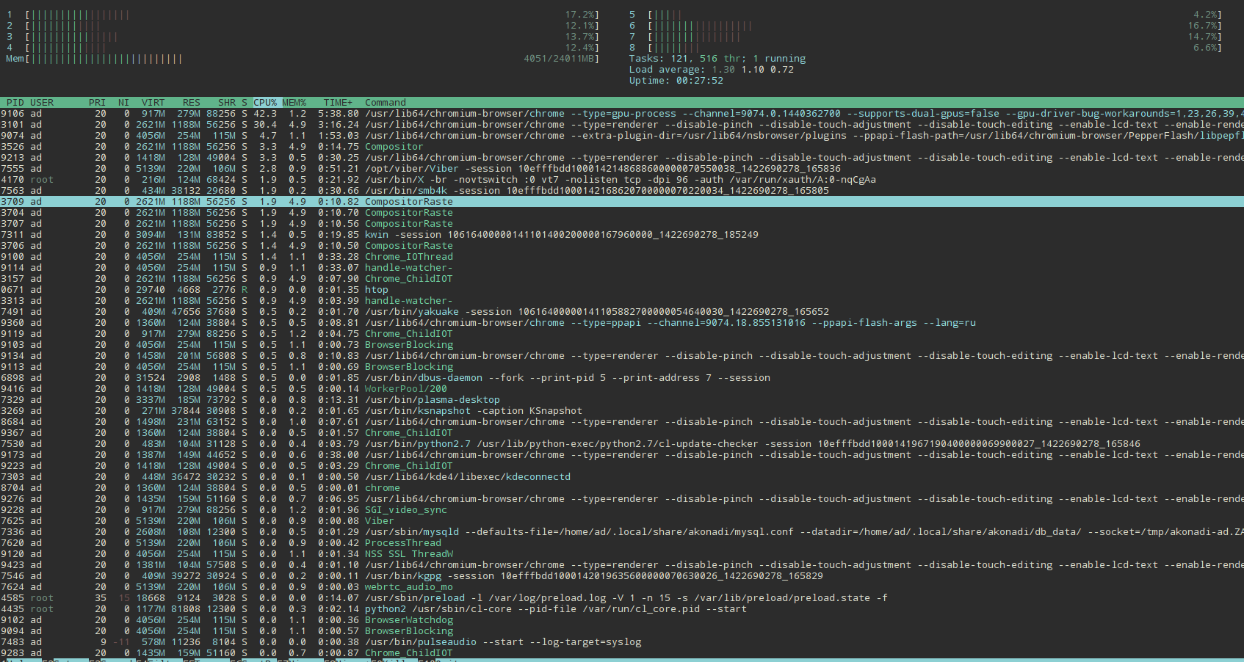The height and width of the screenshot is (662, 1244).
Task: Select chrome renderer row PID 9423
Action: coord(622,565)
